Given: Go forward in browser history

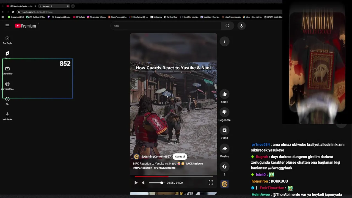Looking at the screenshot, I should point(8,12).
